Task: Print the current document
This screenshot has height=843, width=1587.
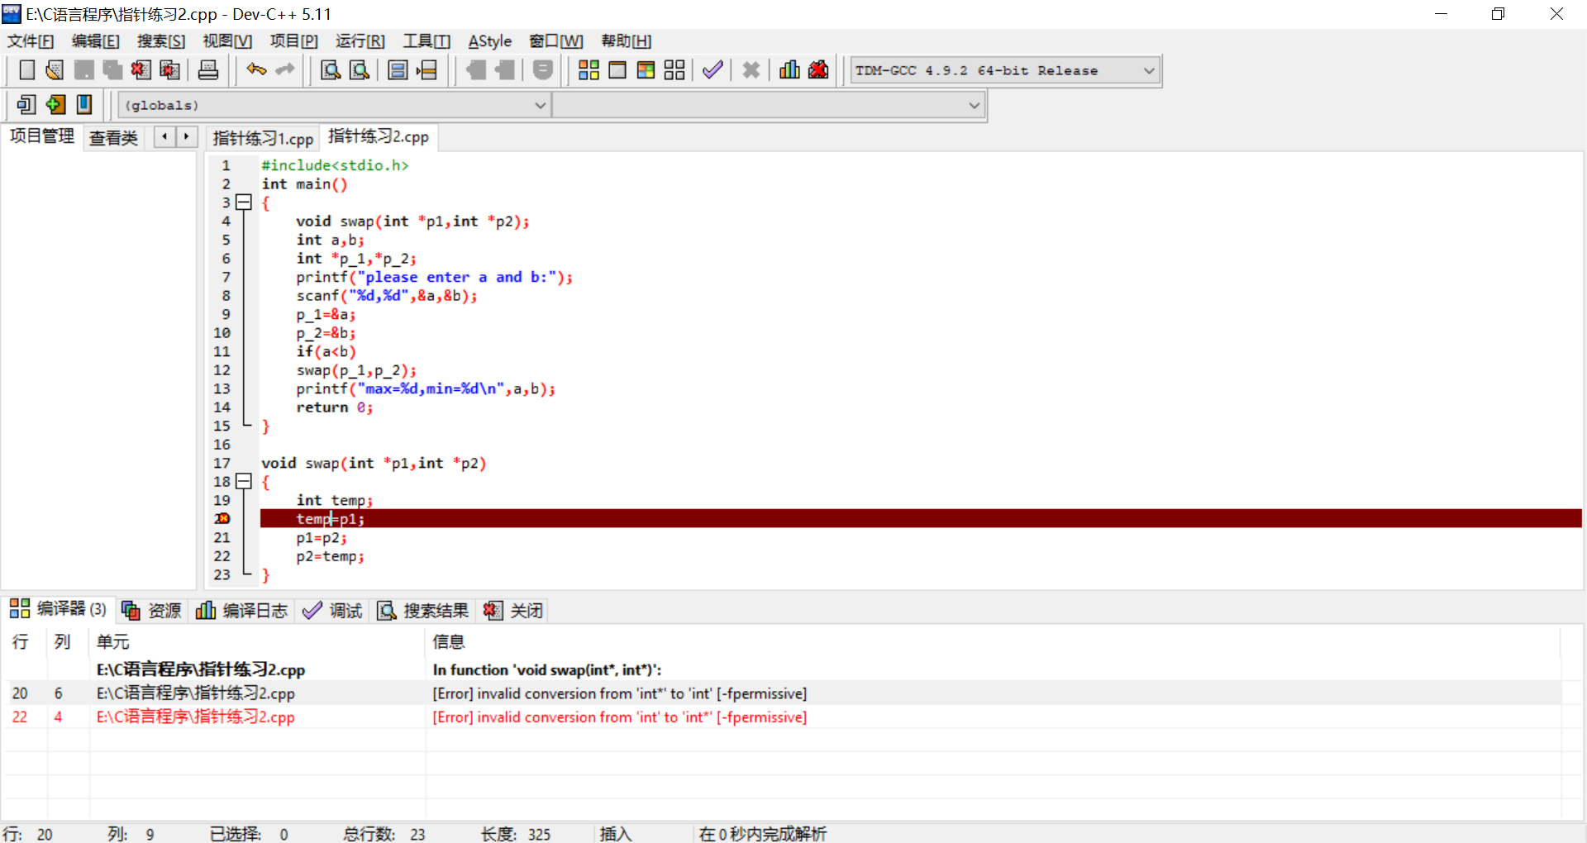Action: [x=208, y=70]
